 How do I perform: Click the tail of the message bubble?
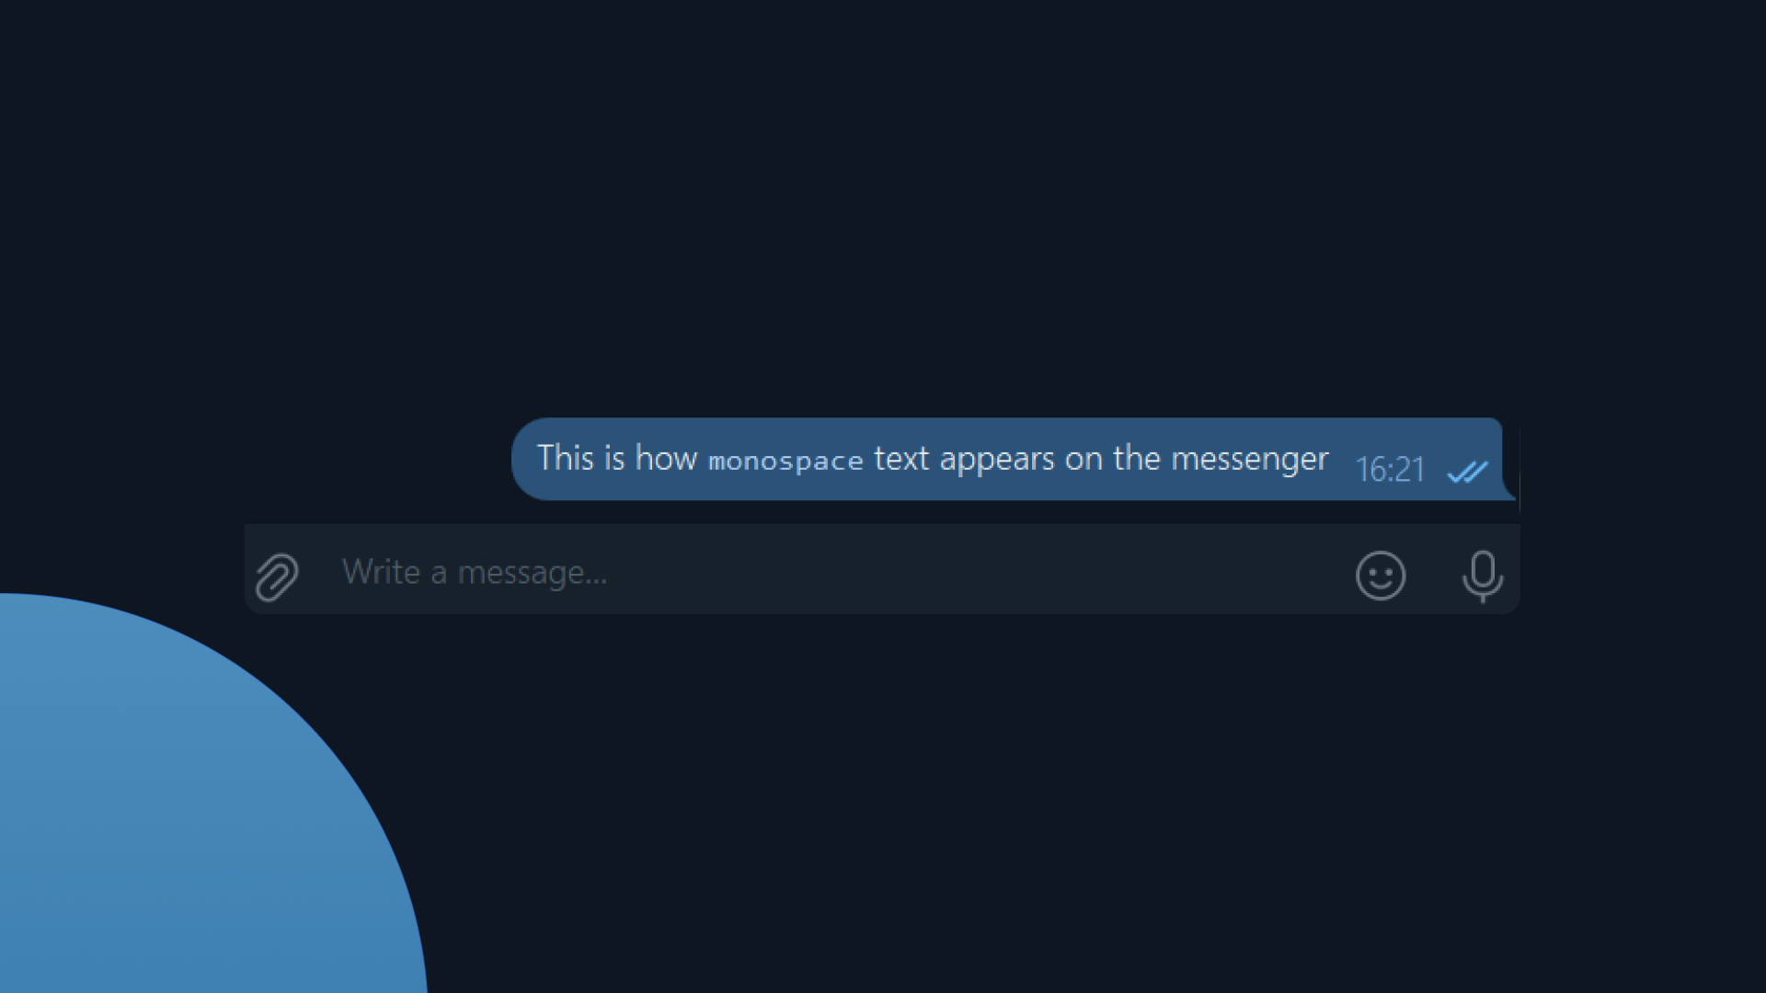(1510, 489)
